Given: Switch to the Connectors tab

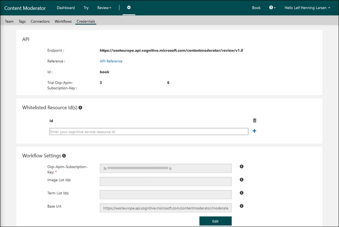Looking at the screenshot, I should (40, 21).
